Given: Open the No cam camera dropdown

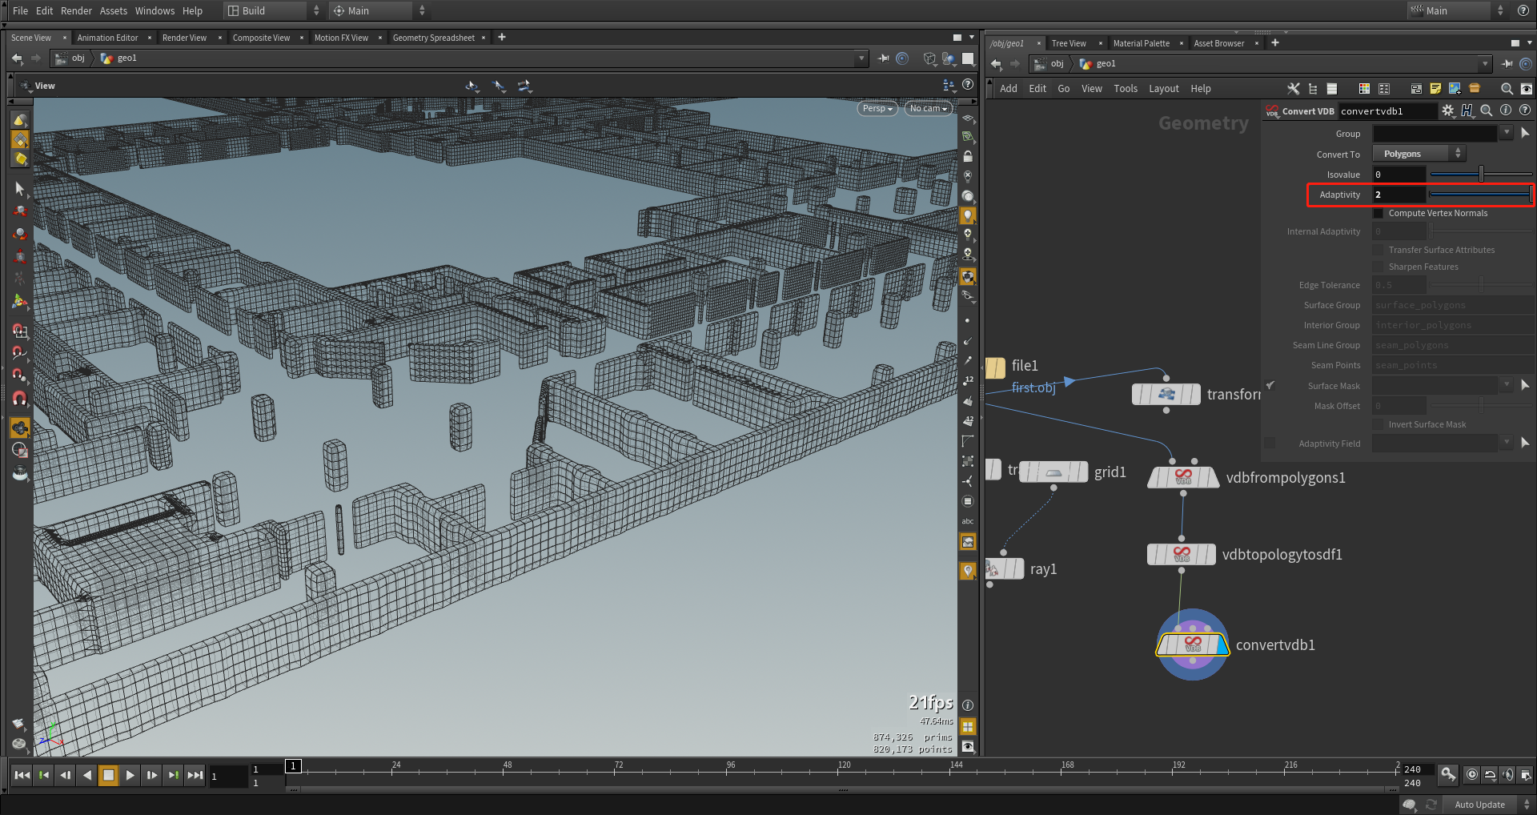Looking at the screenshot, I should [x=928, y=109].
